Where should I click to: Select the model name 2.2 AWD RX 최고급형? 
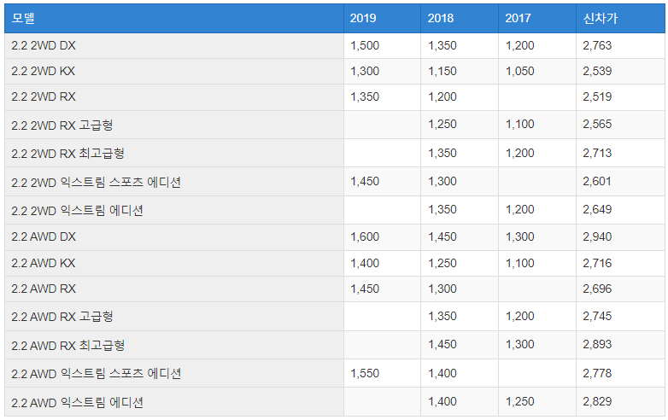67,345
